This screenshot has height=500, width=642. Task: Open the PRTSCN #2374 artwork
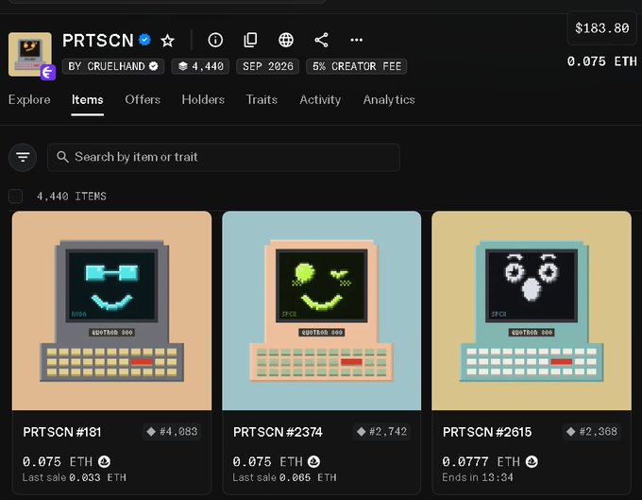click(x=321, y=311)
